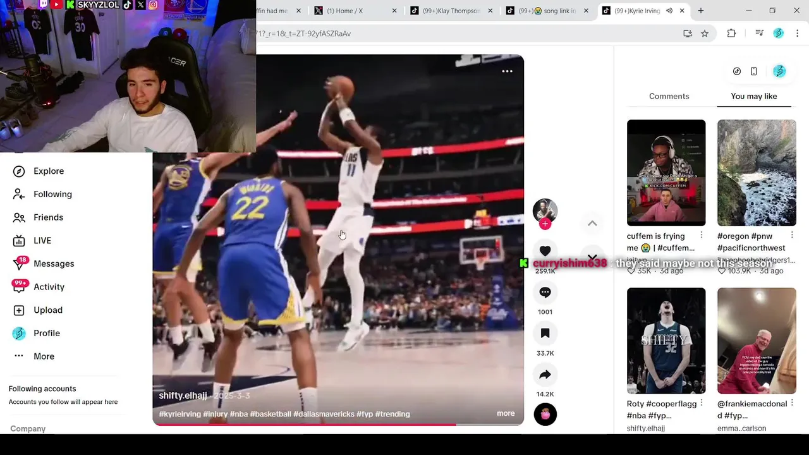Open the frankiemacdonald video thumbnail

757,341
